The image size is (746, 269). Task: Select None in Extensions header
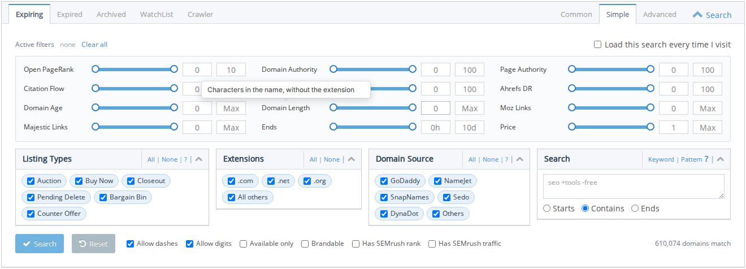tap(332, 159)
